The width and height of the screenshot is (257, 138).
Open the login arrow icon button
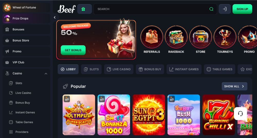225,9
